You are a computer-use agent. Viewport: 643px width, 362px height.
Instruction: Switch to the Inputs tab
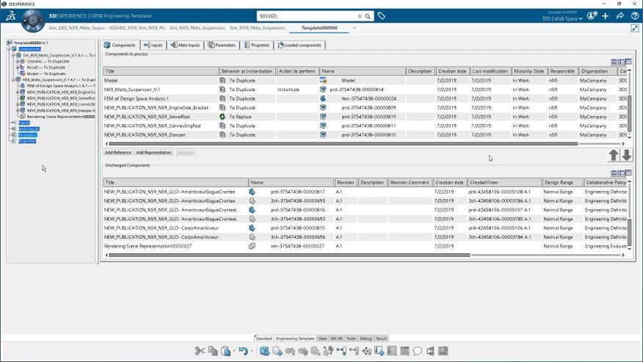tap(153, 45)
